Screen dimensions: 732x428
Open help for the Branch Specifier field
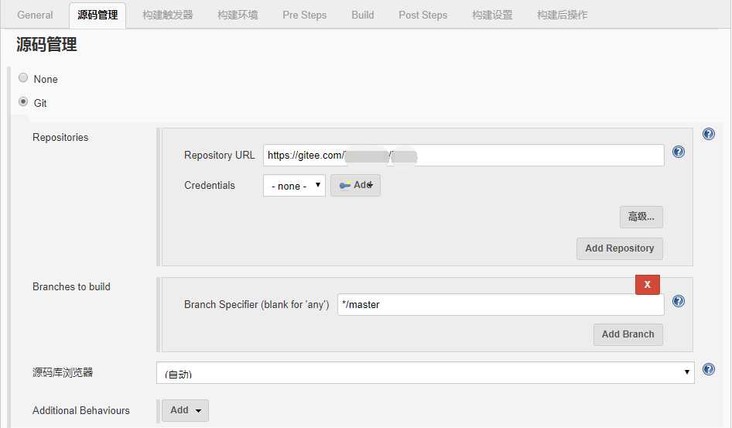click(679, 301)
